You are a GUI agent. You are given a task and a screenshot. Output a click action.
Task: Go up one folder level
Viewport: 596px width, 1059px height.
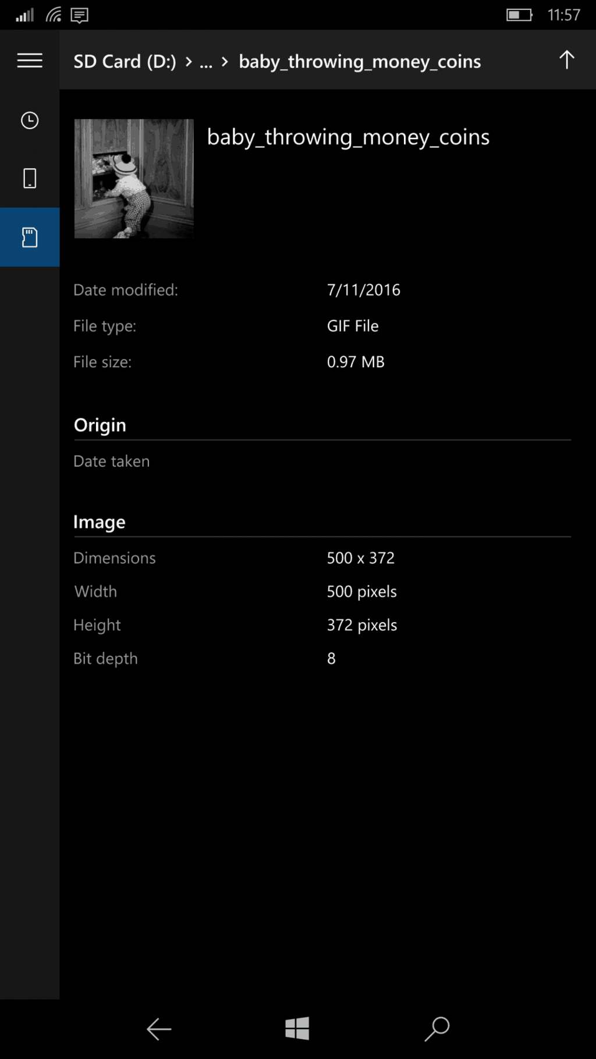click(x=566, y=60)
